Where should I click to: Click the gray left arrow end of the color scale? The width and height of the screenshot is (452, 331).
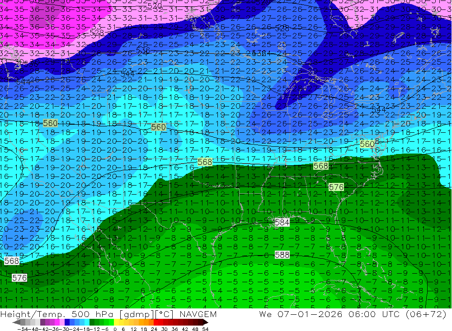point(16,322)
